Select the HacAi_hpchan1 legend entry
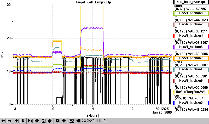Viewport: 209px width, 124px height. pyautogui.click(x=191, y=70)
